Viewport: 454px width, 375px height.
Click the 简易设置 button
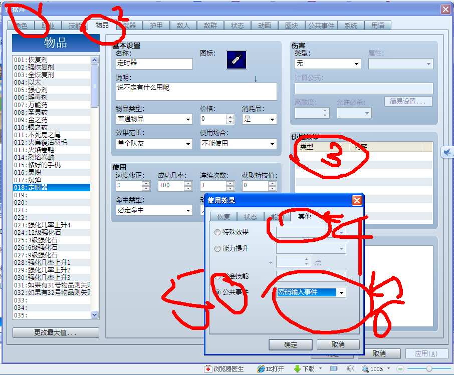point(408,101)
